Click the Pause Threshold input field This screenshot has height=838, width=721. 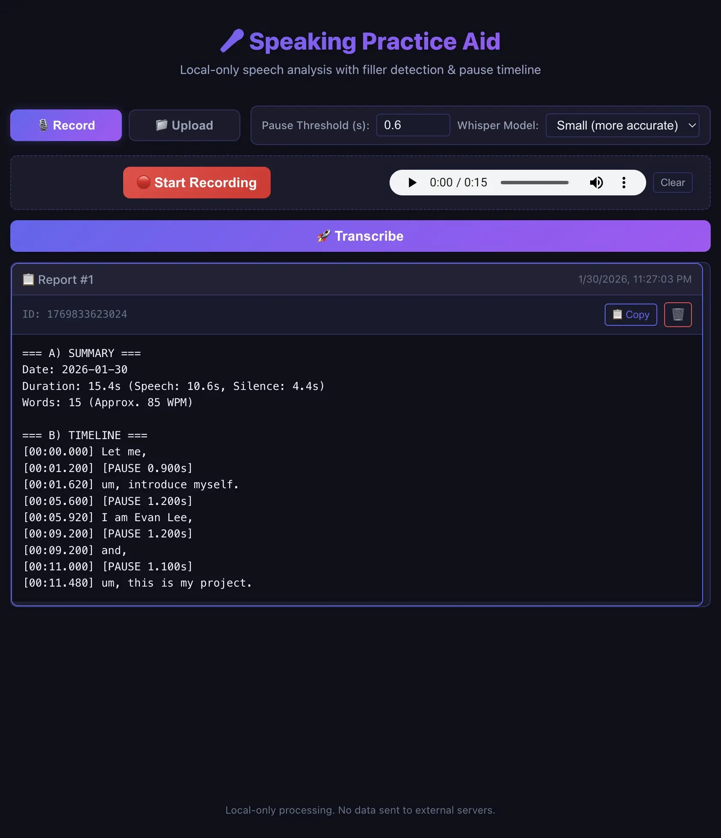[x=413, y=125]
